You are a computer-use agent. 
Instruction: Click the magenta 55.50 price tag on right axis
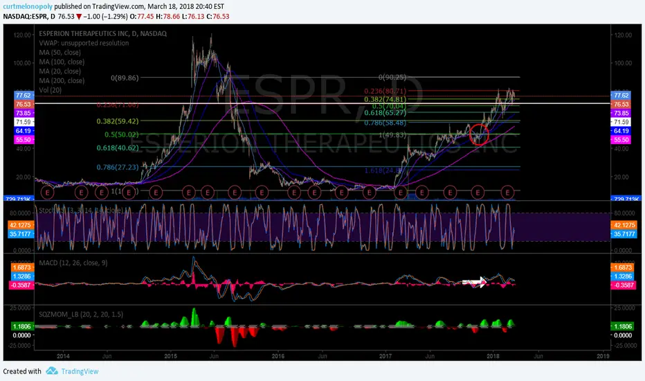621,140
